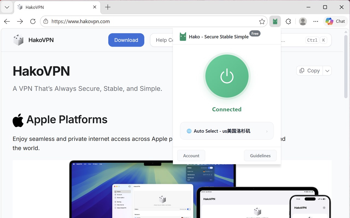Bookmark this page with the star icon
This screenshot has height=218, width=350.
[262, 21]
